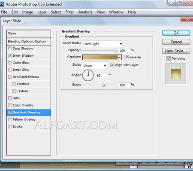This screenshot has width=193, height=171.
Task: Select the Satin style row
Action: point(29,98)
